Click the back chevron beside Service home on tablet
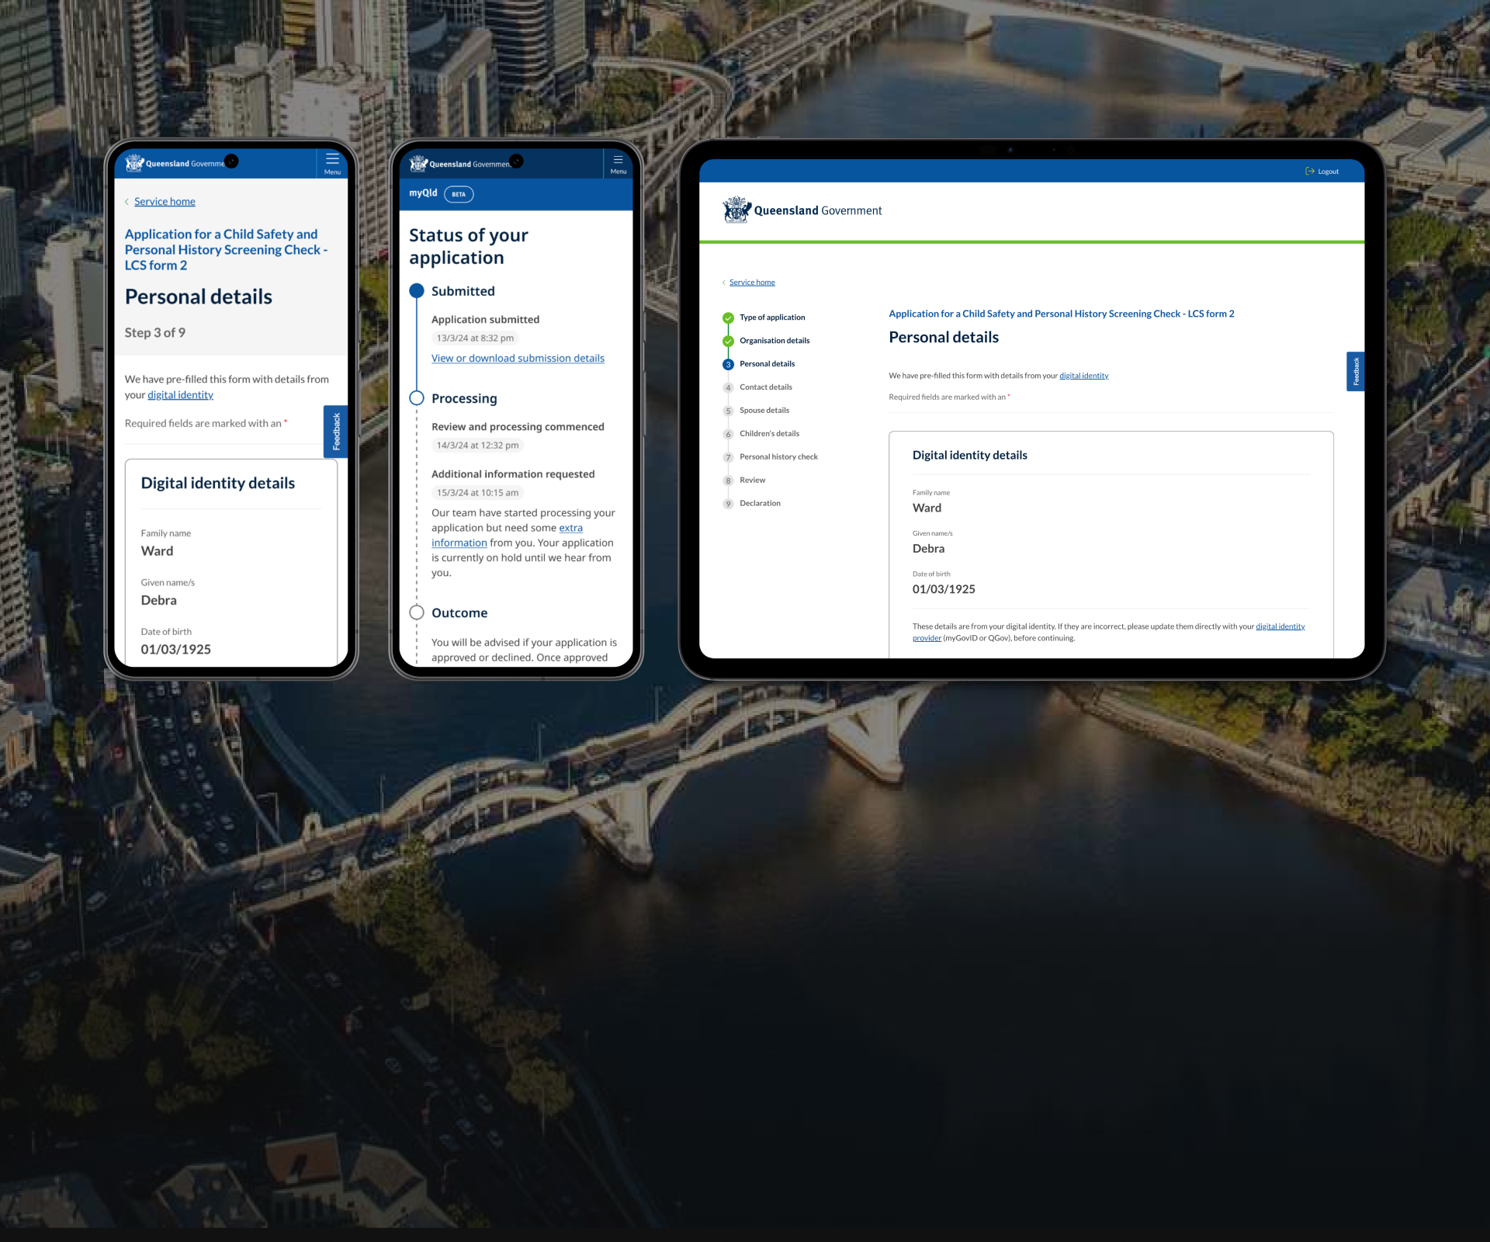This screenshot has width=1490, height=1242. (x=724, y=283)
